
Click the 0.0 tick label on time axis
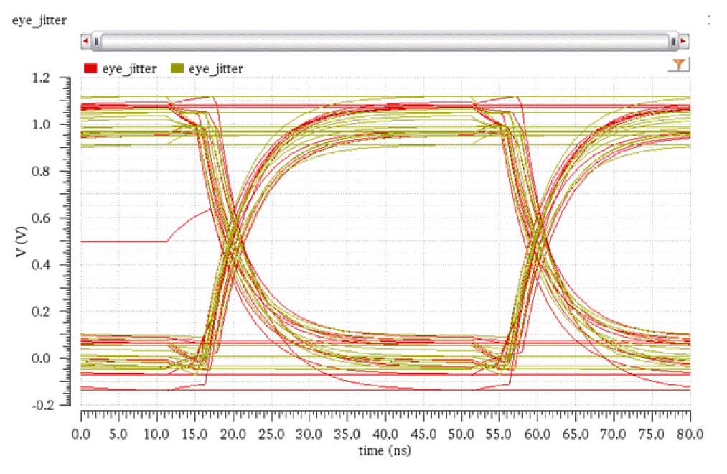pyautogui.click(x=81, y=434)
